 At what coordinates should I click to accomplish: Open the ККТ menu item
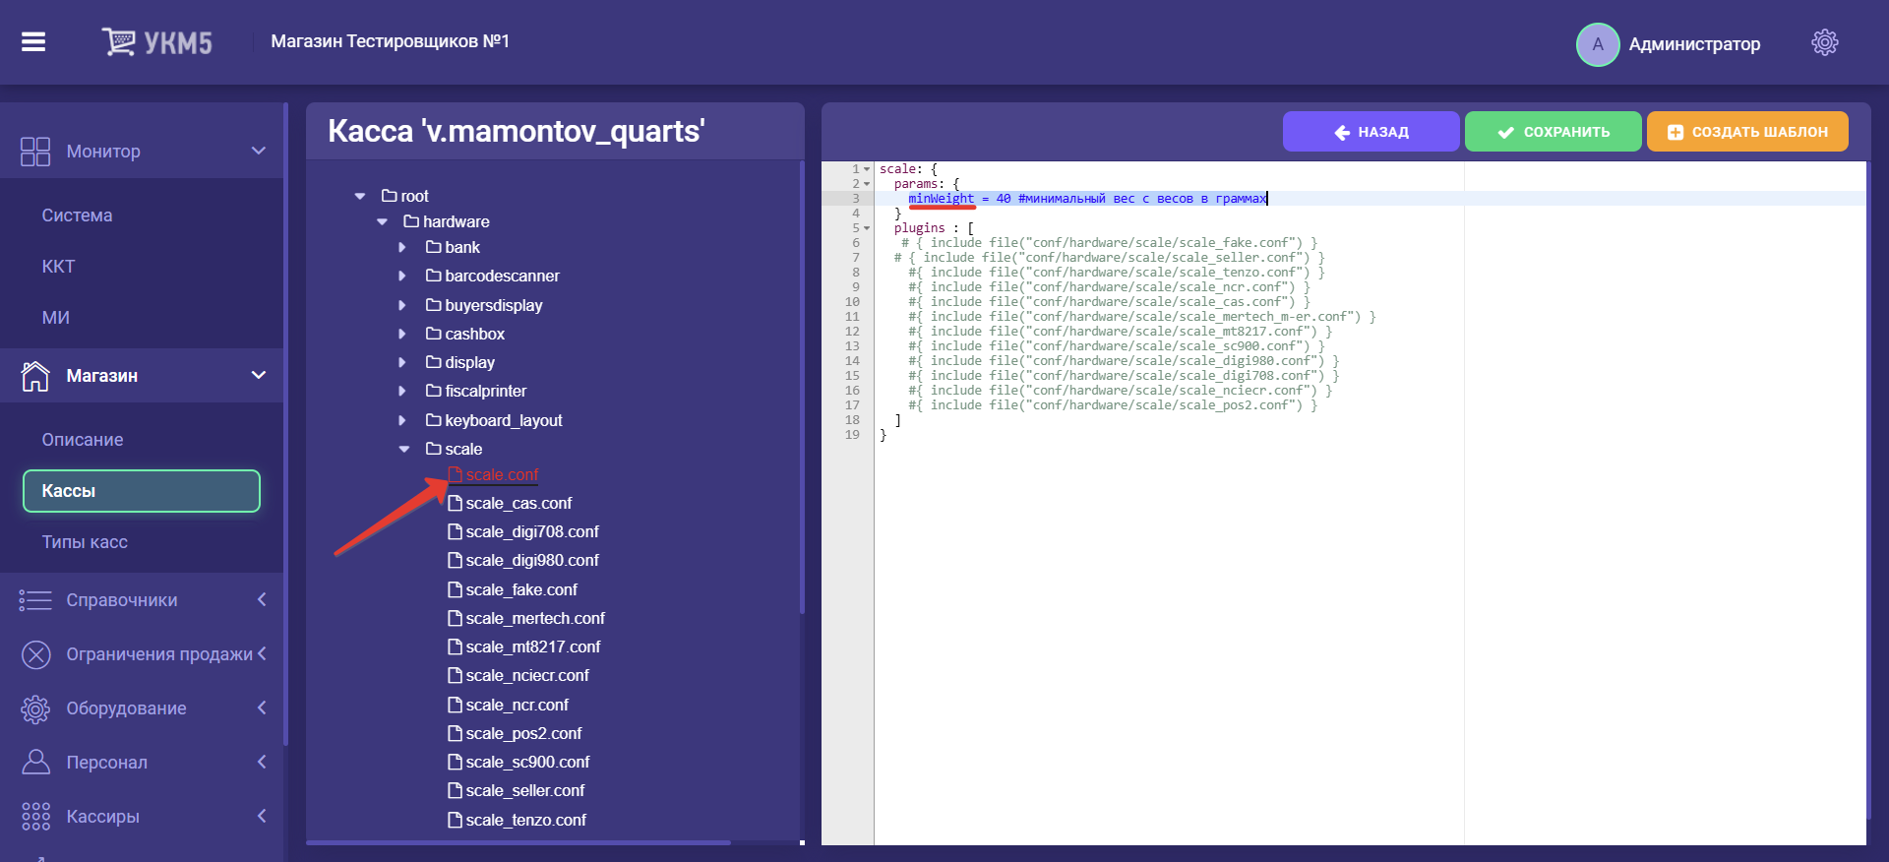(58, 267)
